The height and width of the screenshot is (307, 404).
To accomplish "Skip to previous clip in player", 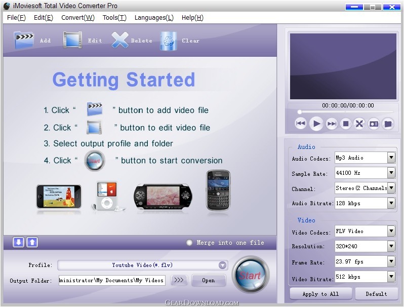I will 300,124.
